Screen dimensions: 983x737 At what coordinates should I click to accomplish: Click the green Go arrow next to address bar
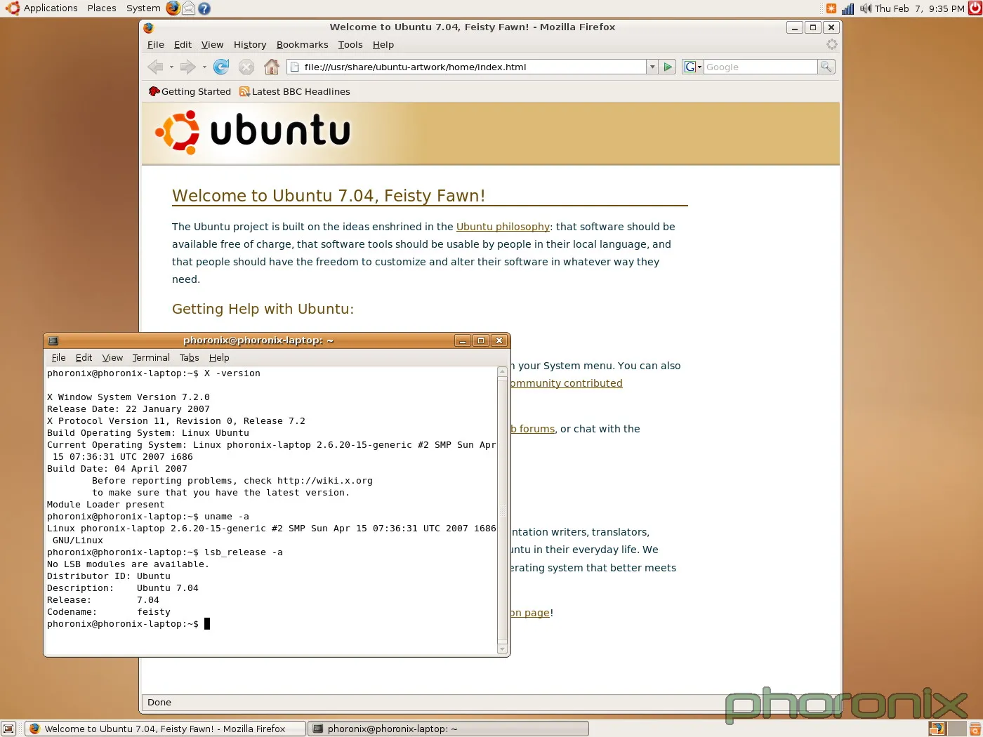point(668,67)
